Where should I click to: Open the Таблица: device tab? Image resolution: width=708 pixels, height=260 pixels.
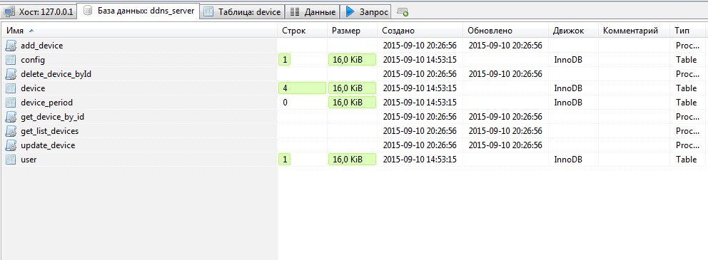click(x=243, y=12)
